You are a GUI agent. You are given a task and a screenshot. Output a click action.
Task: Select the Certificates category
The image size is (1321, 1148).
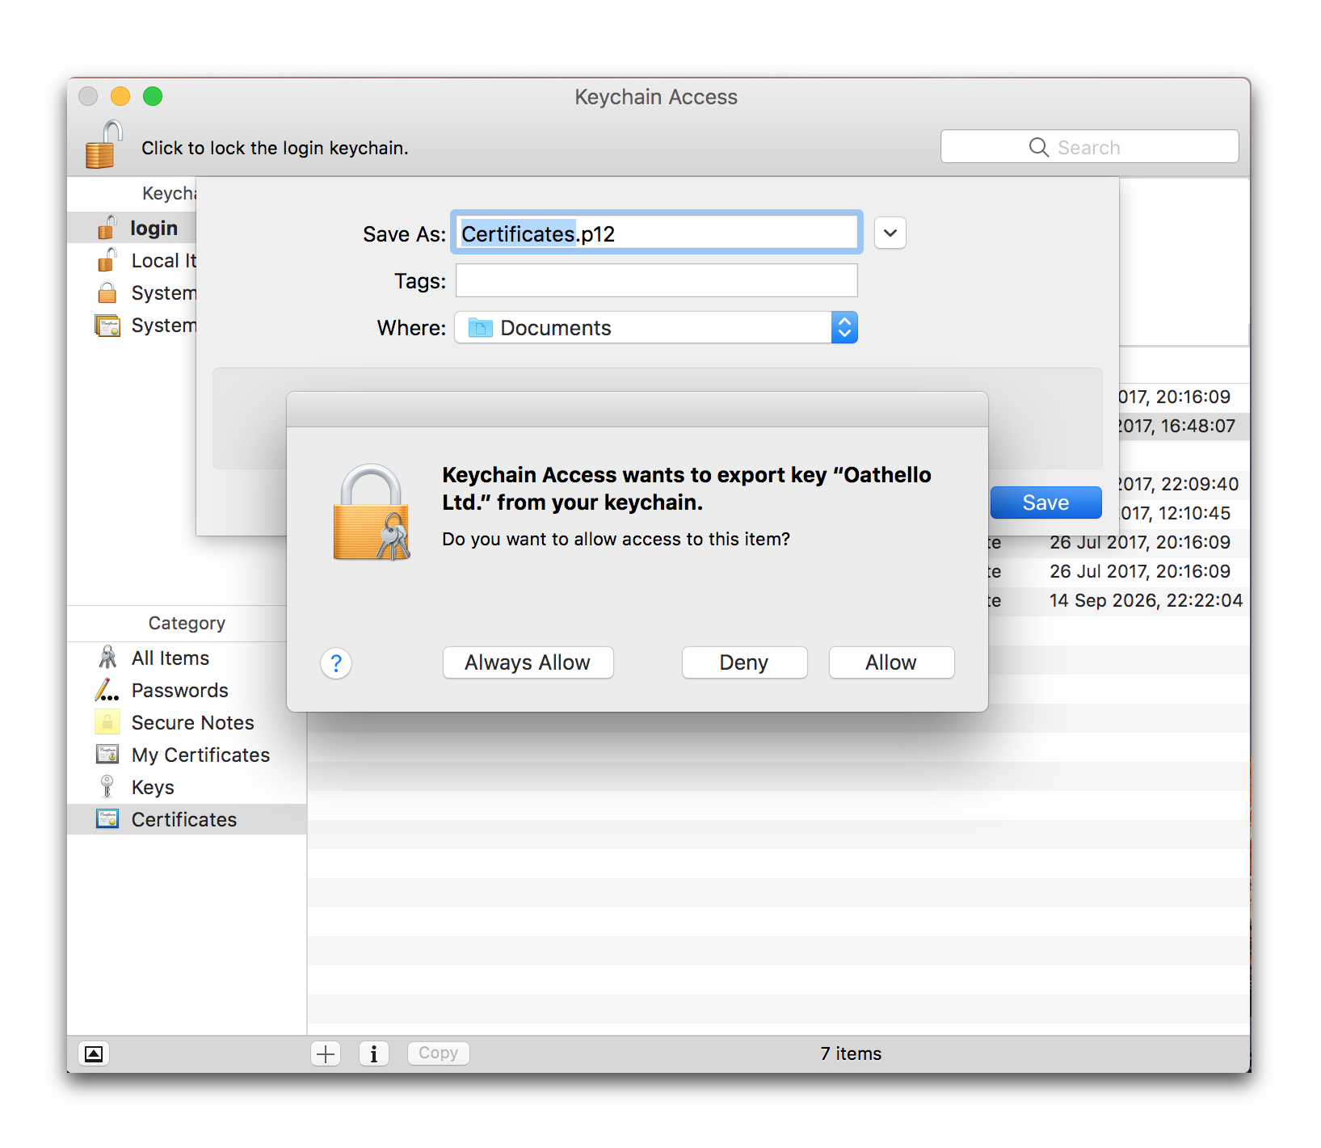point(184,820)
